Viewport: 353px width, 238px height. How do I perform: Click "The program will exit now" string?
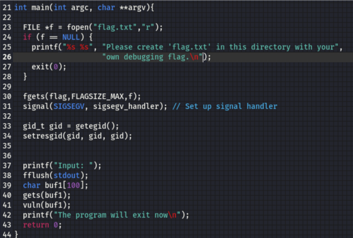pos(115,215)
